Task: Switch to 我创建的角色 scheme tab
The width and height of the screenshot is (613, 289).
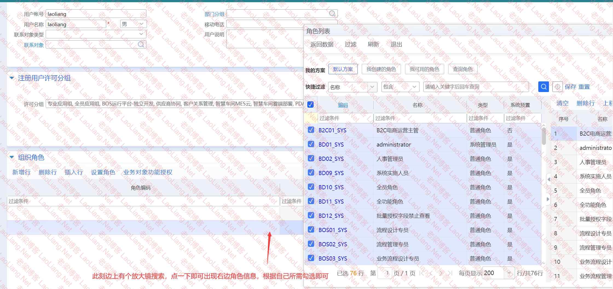Action: [x=381, y=69]
